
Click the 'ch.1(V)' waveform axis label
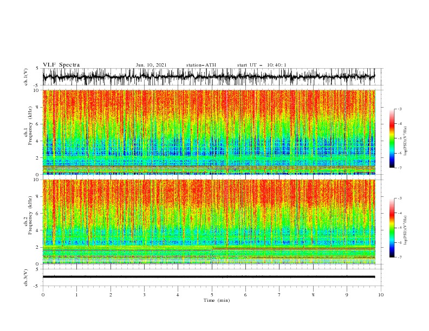pyautogui.click(x=26, y=77)
